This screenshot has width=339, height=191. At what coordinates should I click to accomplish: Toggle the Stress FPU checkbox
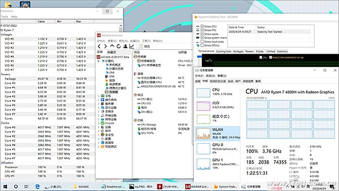pyautogui.click(x=202, y=30)
